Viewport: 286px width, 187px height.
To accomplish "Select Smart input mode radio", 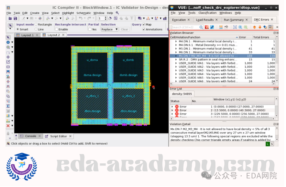I will (x=18, y=29).
